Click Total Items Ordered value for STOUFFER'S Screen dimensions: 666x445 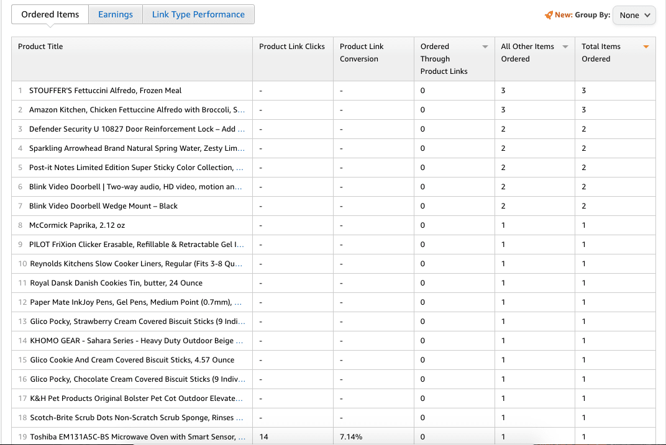[583, 91]
